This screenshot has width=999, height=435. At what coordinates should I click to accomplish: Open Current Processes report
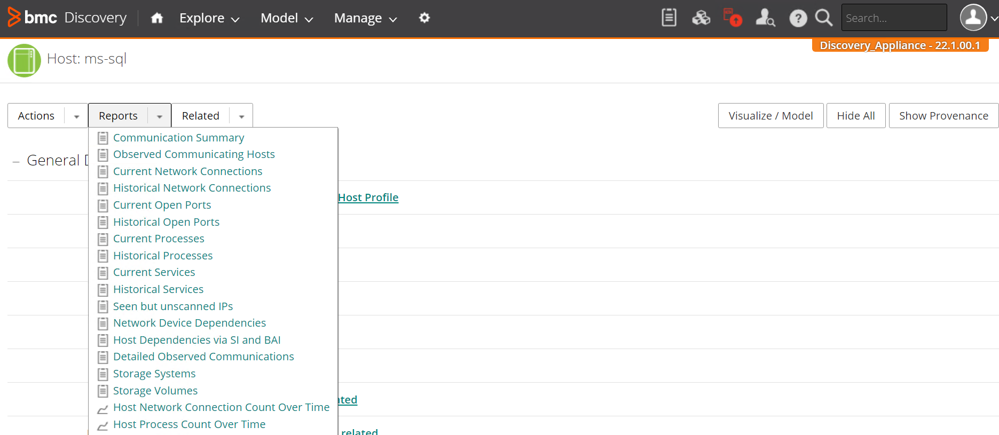[159, 239]
